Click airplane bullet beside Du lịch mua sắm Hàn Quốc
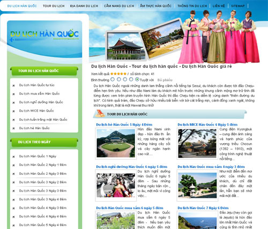Viewport: 268px width, 229px height. click(13, 94)
